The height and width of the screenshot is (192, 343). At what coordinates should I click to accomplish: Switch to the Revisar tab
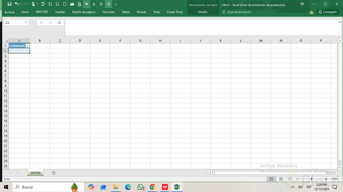[141, 12]
